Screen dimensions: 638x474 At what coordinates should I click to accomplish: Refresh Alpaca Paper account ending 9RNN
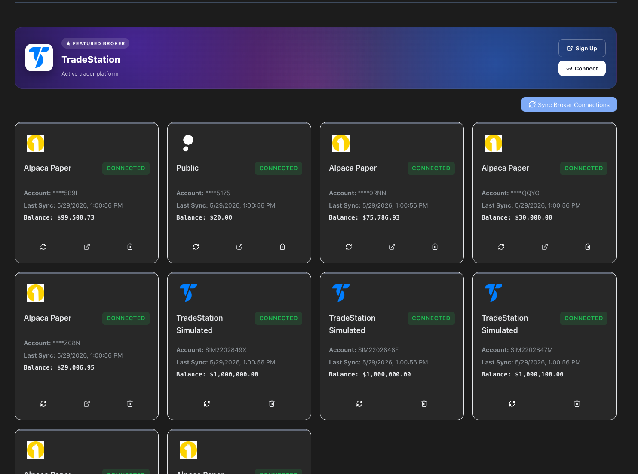tap(349, 247)
